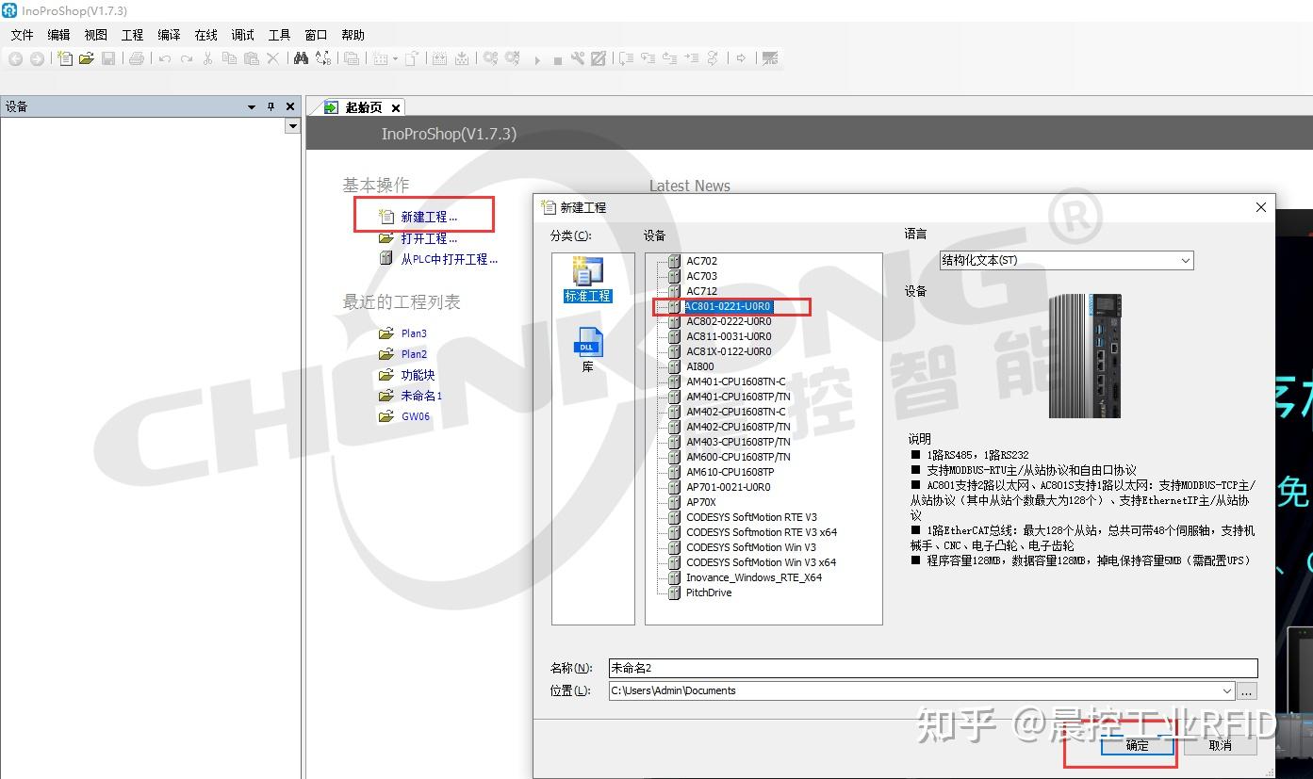The image size is (1313, 779).
Task: Open the 位置 location path dropdown
Action: 1225,690
